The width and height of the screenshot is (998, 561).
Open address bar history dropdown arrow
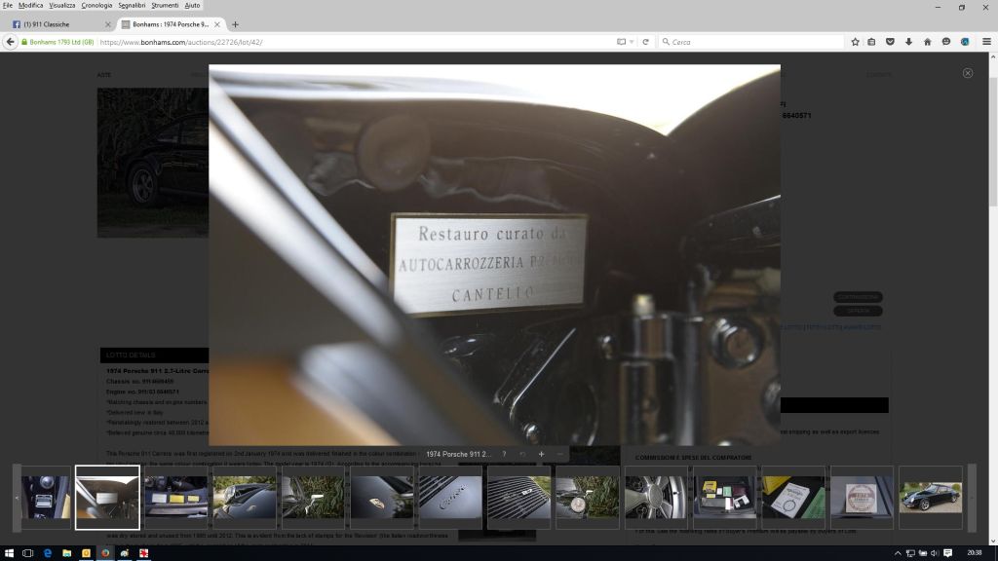tap(632, 42)
